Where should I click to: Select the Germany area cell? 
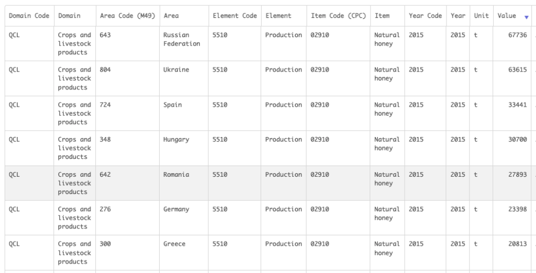coord(176,209)
